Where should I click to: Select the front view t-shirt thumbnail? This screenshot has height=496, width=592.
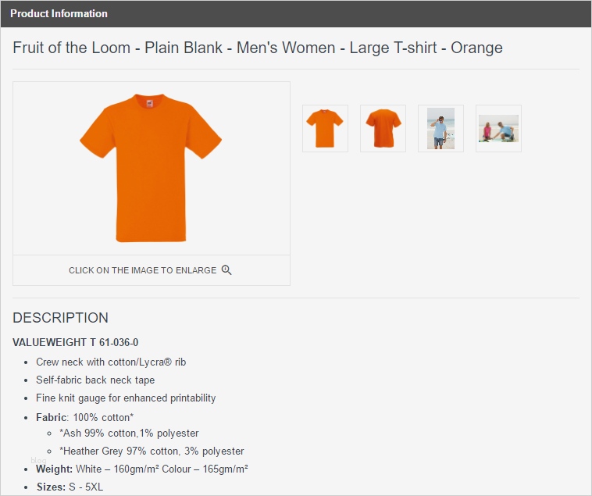coord(325,128)
